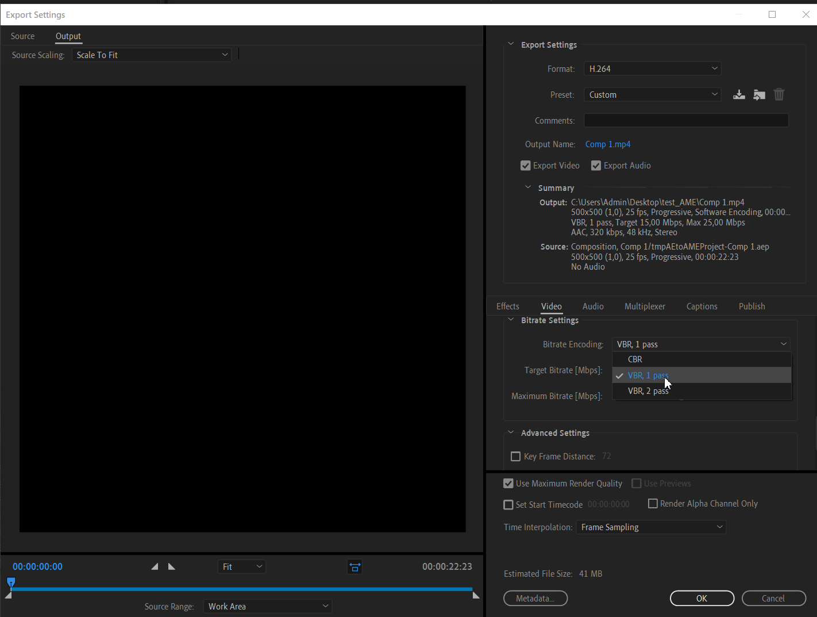Click the in-point handle below the timeline
This screenshot has height=617, width=817.
tap(8, 596)
